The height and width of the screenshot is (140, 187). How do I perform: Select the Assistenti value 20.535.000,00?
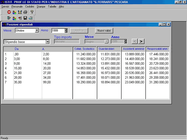tap(135, 73)
